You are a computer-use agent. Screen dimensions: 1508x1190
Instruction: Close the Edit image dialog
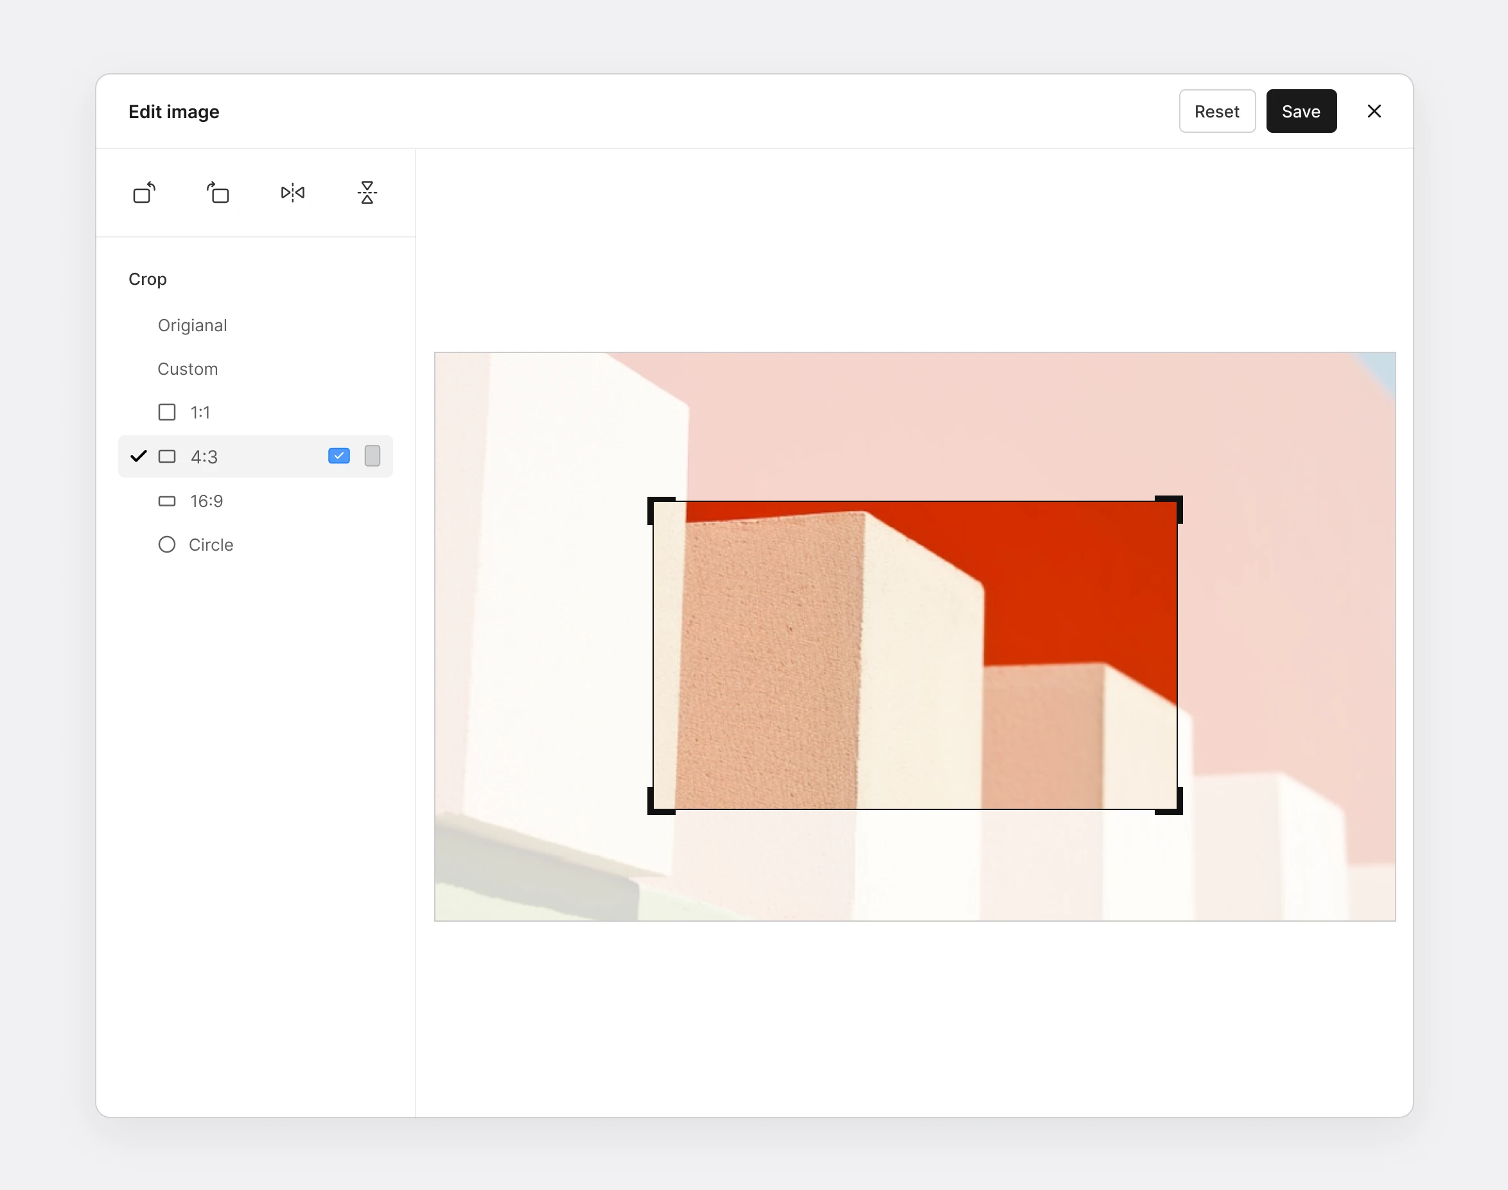1374,111
